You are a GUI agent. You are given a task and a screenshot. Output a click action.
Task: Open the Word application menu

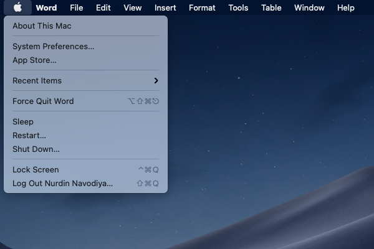click(x=47, y=7)
